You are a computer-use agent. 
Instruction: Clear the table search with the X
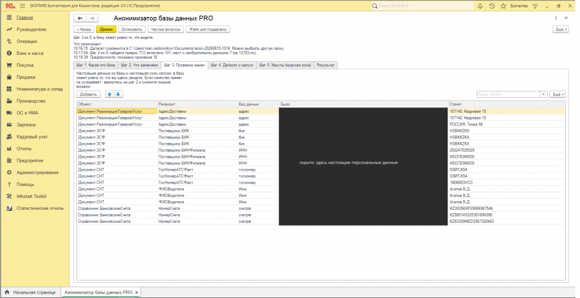[x=543, y=94]
